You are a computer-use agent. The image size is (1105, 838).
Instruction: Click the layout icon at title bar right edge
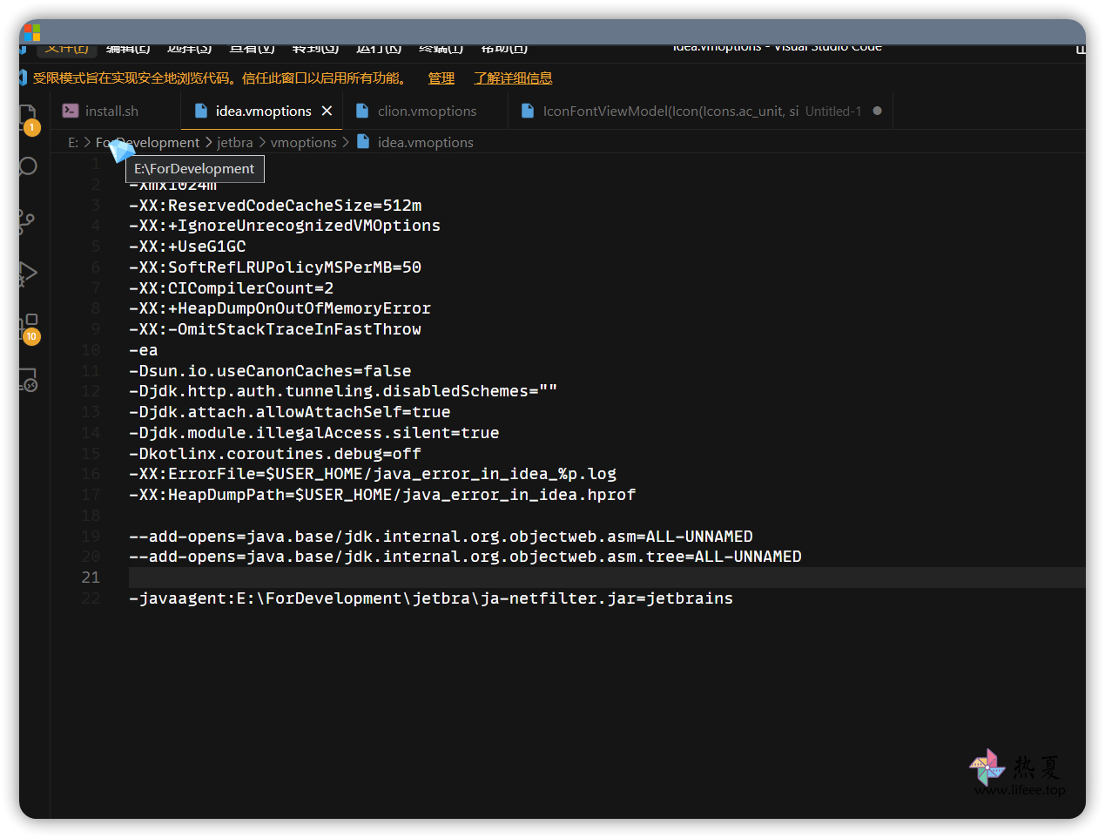1080,49
